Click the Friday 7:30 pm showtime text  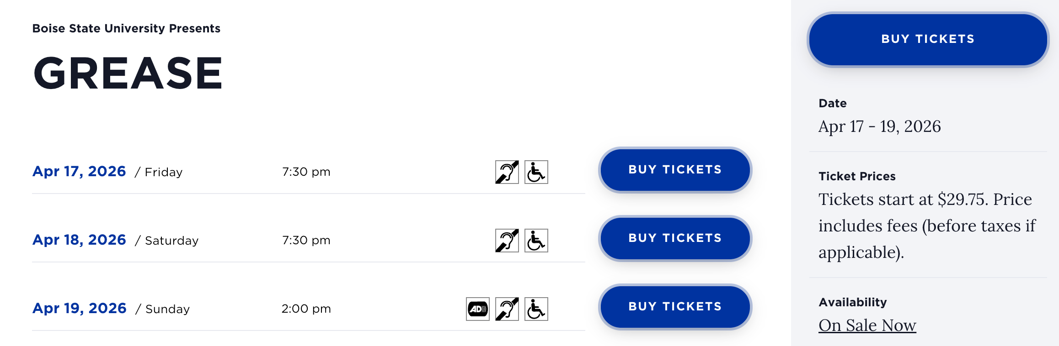(x=306, y=172)
